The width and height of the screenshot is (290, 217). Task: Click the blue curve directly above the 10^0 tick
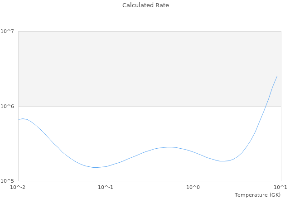click(x=193, y=152)
